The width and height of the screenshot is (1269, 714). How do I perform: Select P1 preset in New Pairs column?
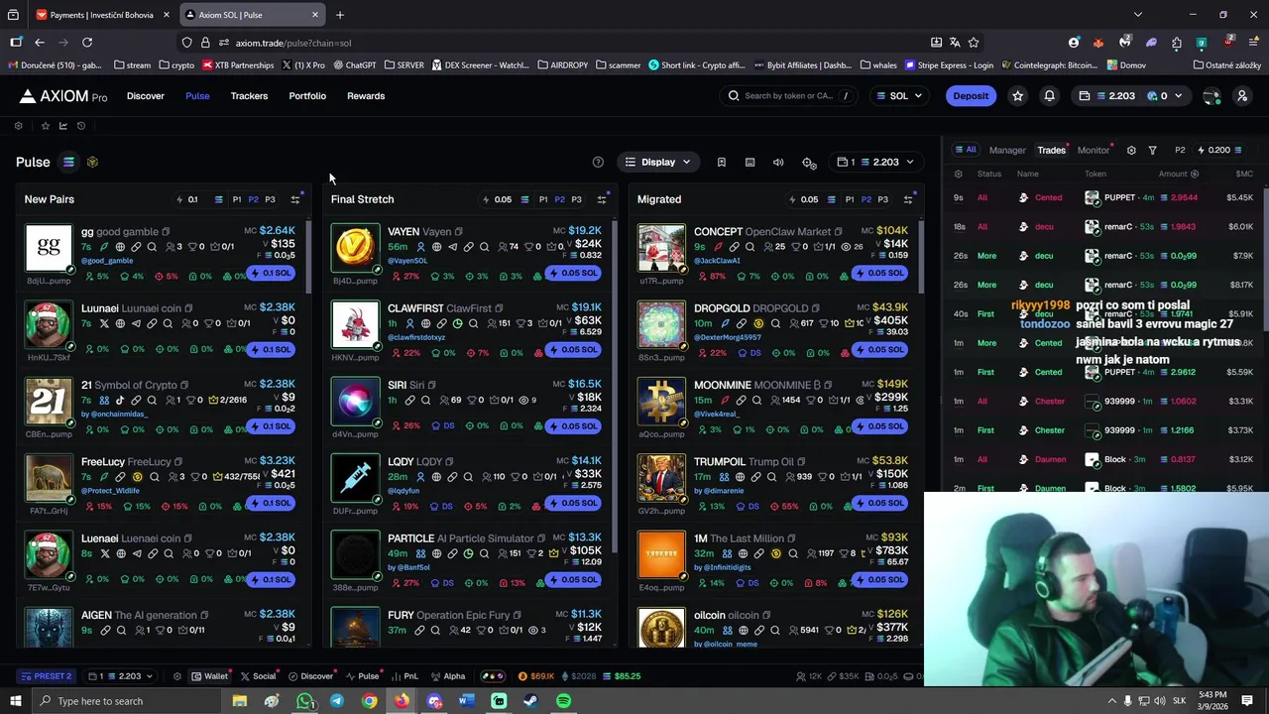click(x=236, y=199)
